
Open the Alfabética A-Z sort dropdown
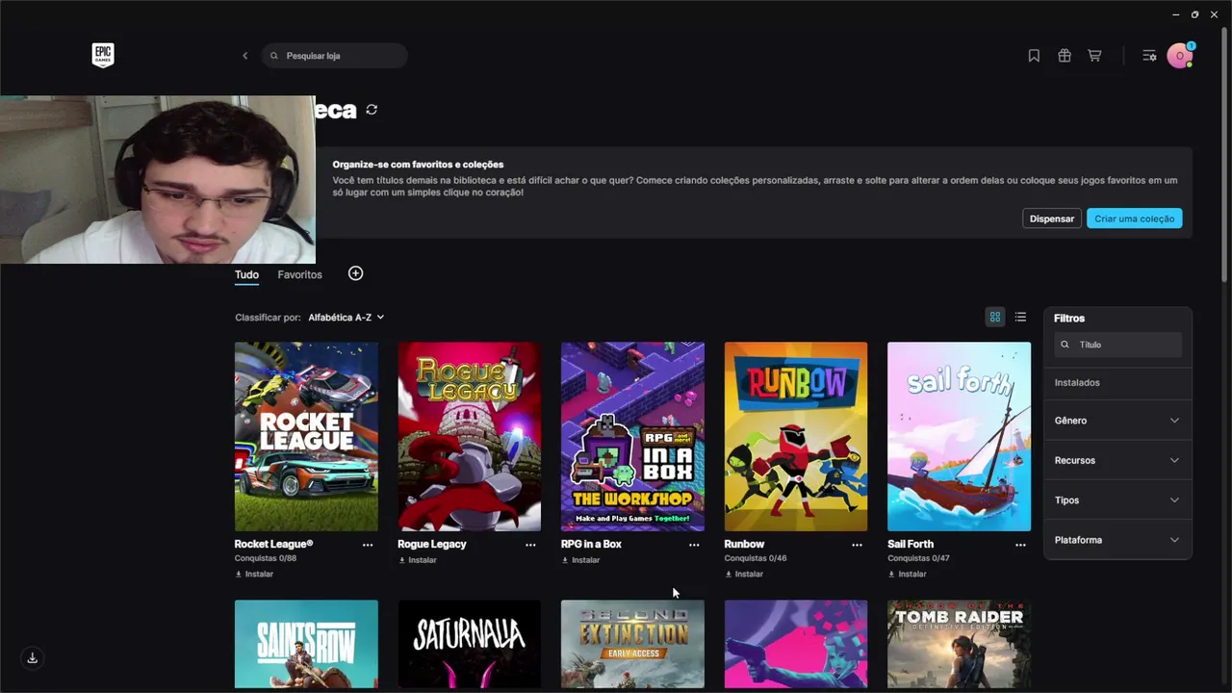(x=346, y=317)
